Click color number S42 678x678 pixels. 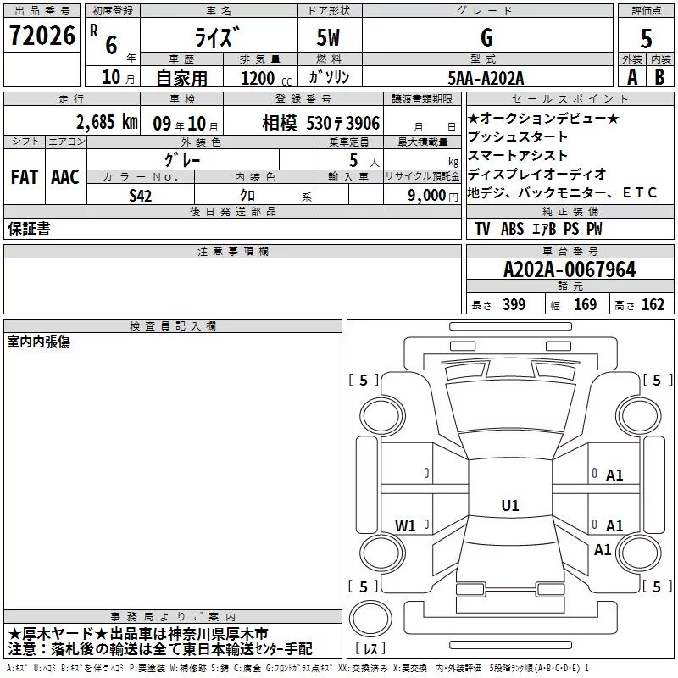coord(140,196)
